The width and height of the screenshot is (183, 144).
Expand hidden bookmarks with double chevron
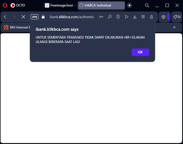click(174, 27)
